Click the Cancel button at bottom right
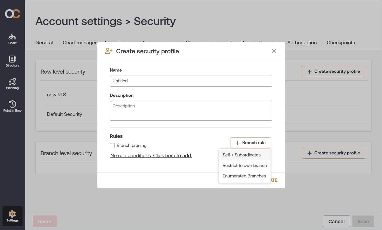 (336, 221)
